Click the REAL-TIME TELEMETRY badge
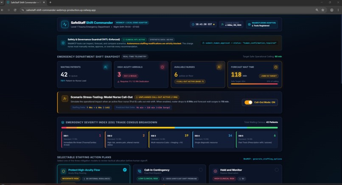 tap(135, 57)
